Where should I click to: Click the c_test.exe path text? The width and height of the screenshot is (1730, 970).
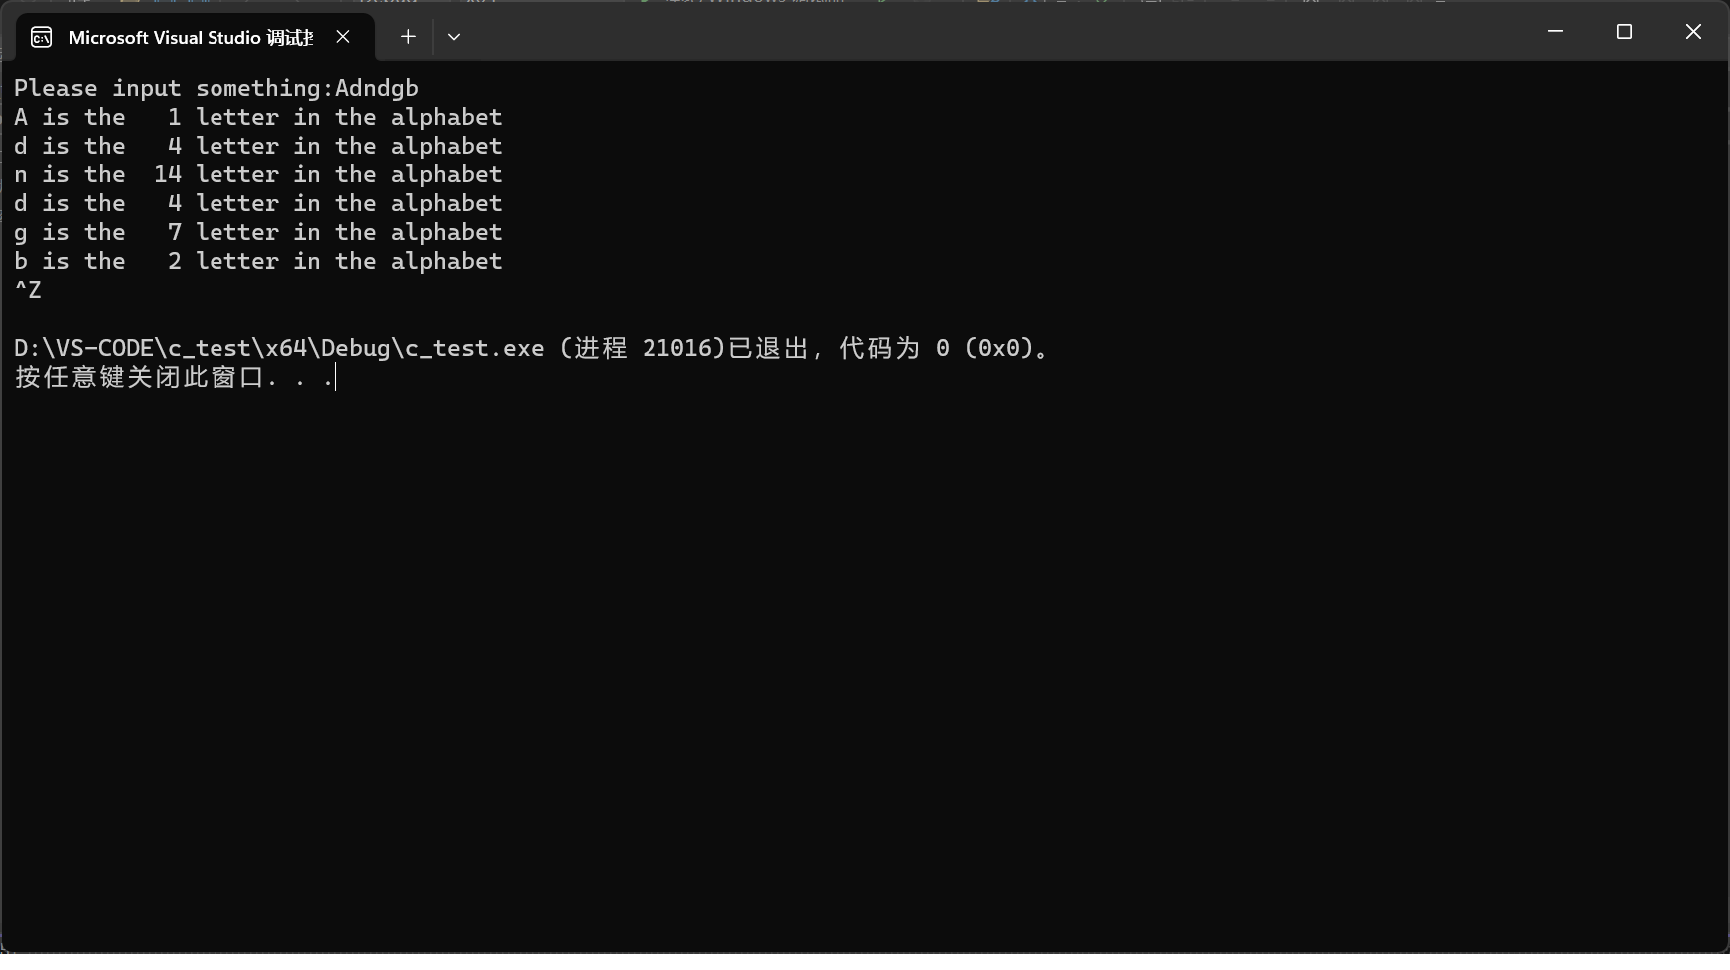coord(279,348)
